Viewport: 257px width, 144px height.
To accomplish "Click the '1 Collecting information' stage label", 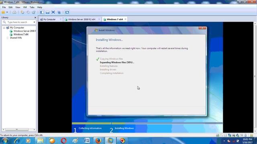I will (88, 130).
